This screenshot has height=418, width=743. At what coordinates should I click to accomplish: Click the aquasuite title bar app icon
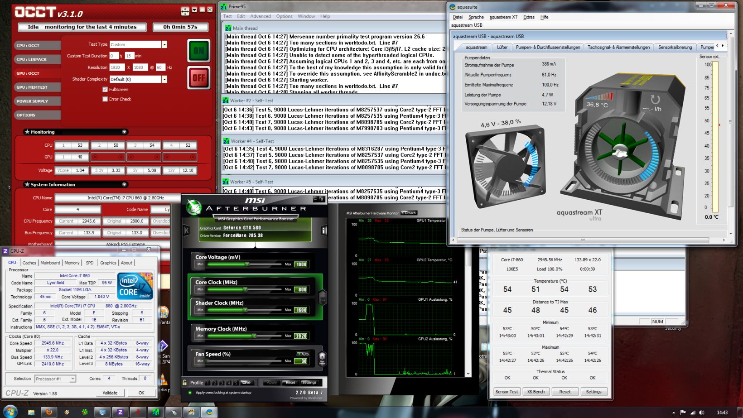click(452, 7)
